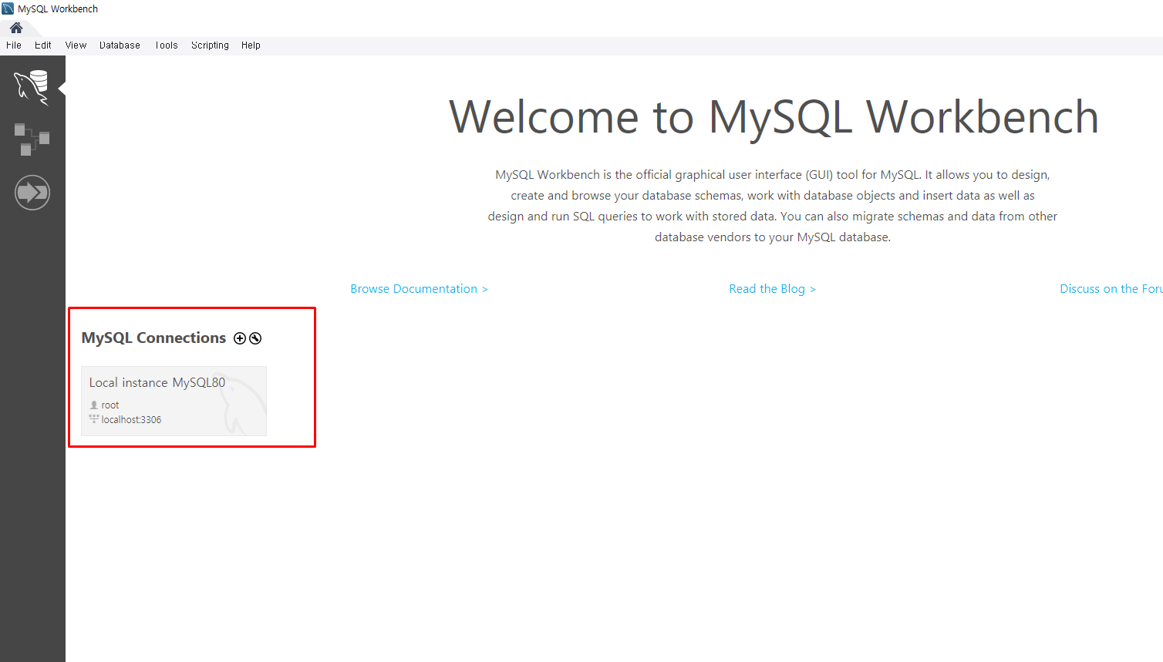Open the Migration wizard arrow sidebar icon
The height and width of the screenshot is (662, 1163).
click(x=32, y=192)
